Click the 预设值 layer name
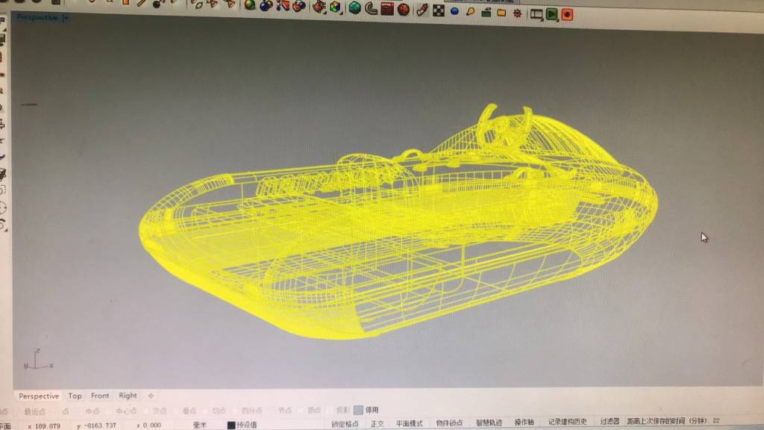764x430 pixels. point(246,425)
